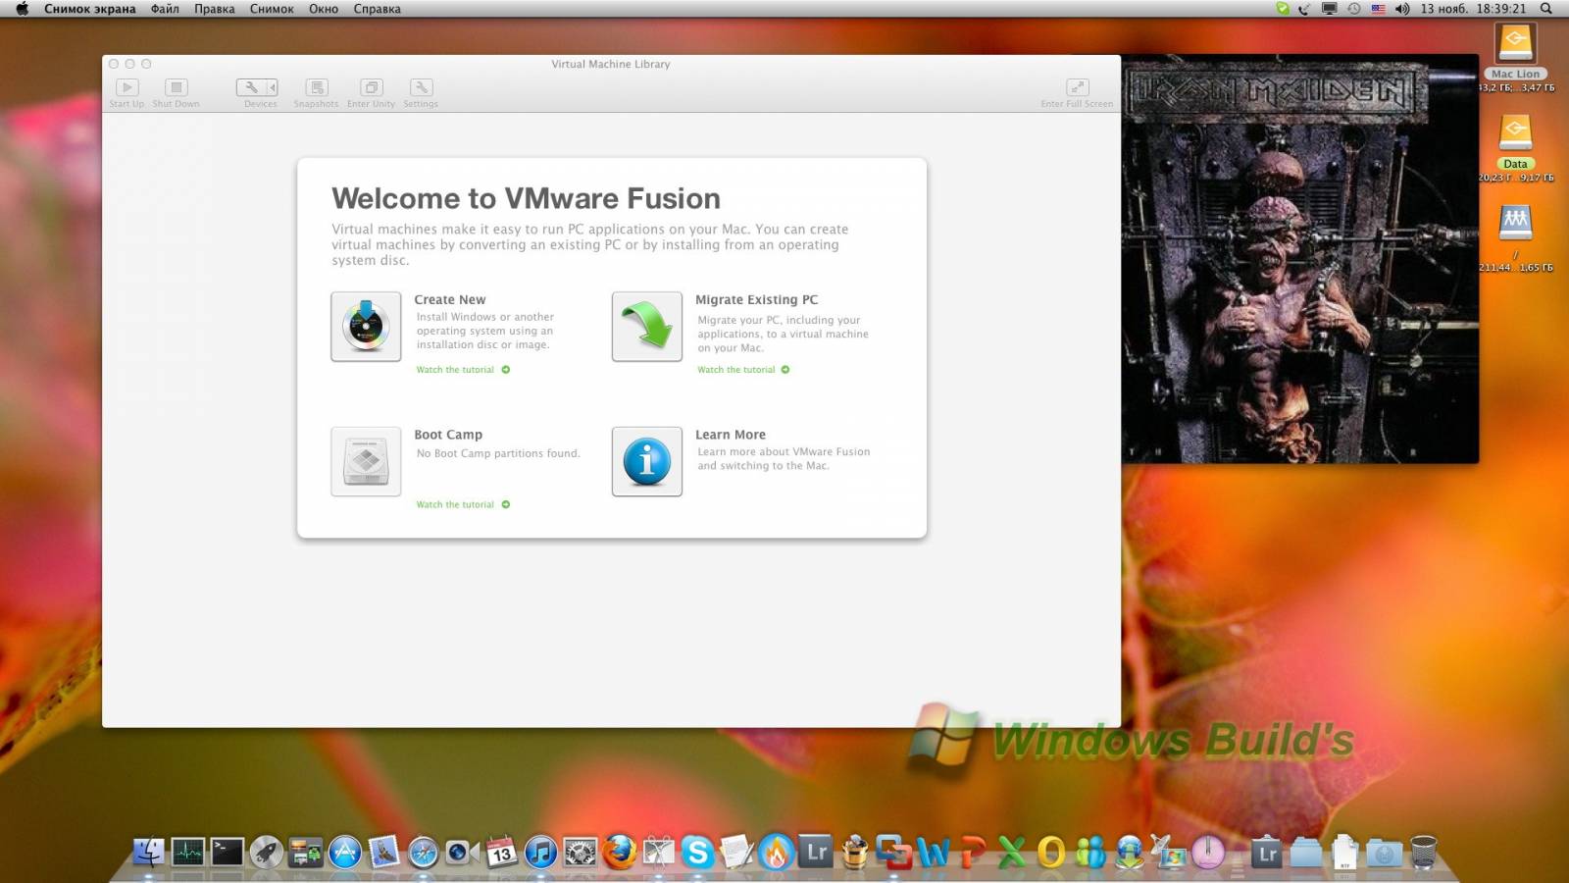Open Finder in the Dock
1569x883 pixels.
click(149, 852)
